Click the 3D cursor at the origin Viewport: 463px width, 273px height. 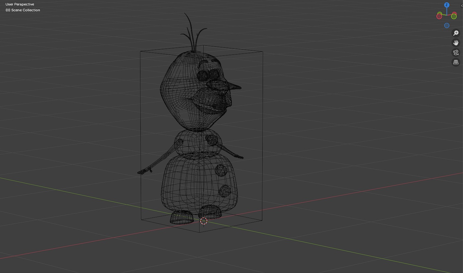(x=204, y=221)
